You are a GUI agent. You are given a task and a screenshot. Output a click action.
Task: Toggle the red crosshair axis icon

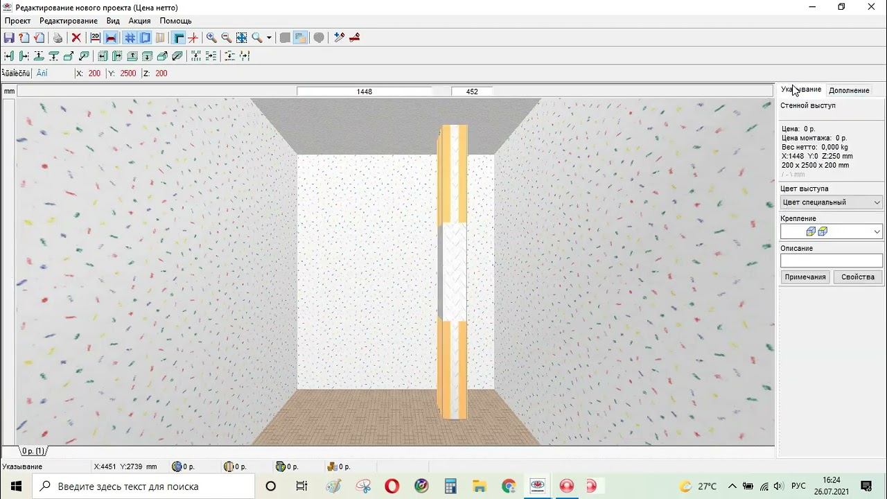coord(193,37)
